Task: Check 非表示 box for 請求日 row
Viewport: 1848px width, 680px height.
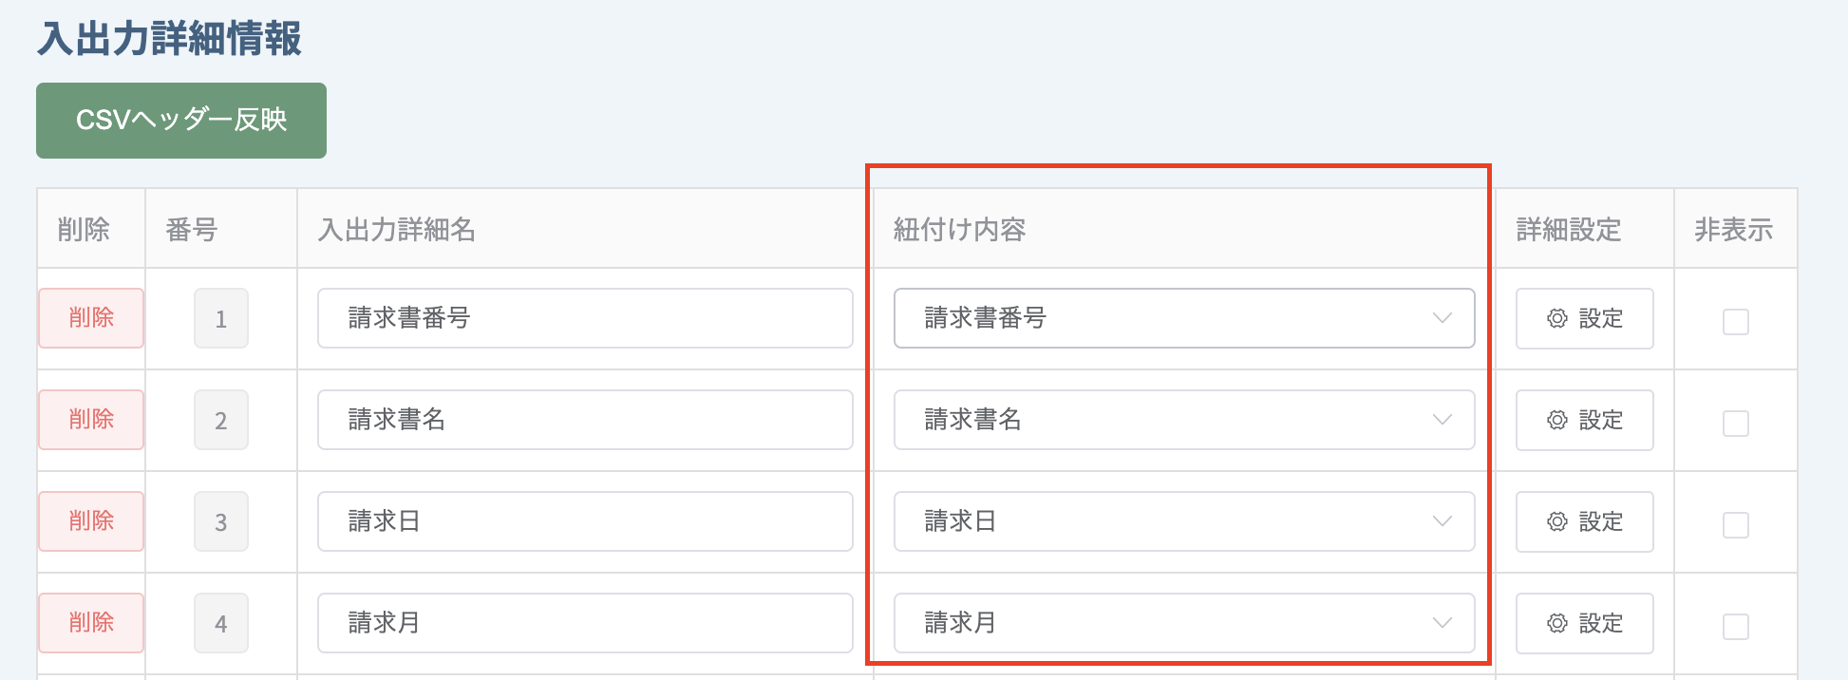Action: point(1736,525)
